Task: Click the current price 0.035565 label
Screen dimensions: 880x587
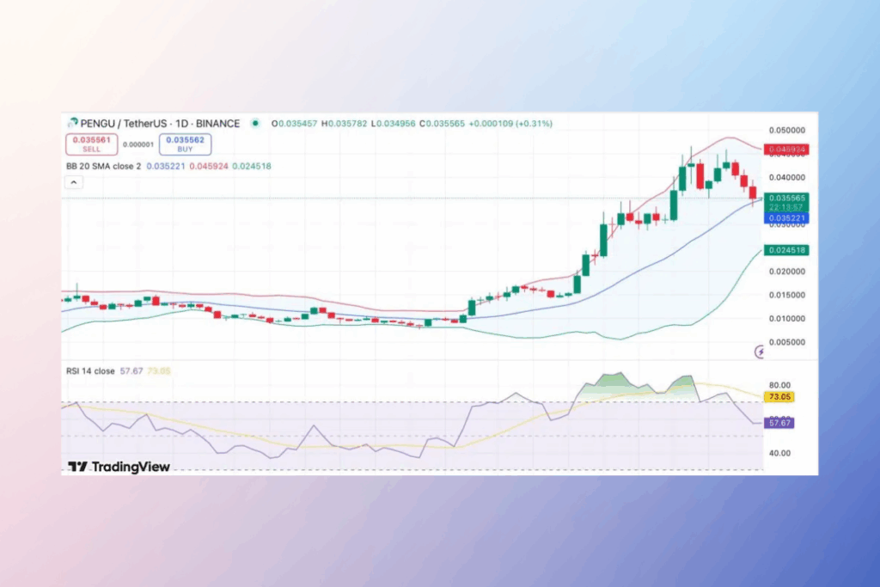Action: (x=786, y=198)
